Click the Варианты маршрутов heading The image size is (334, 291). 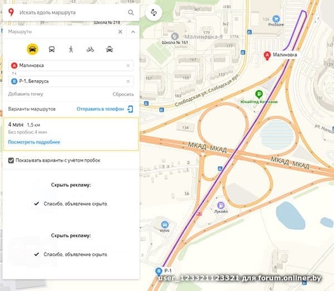[x=32, y=109]
